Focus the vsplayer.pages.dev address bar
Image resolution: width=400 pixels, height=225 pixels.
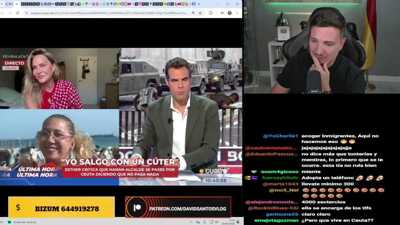(x=109, y=13)
